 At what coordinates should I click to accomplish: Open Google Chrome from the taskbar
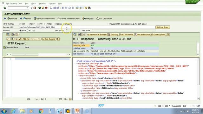coord(41,111)
